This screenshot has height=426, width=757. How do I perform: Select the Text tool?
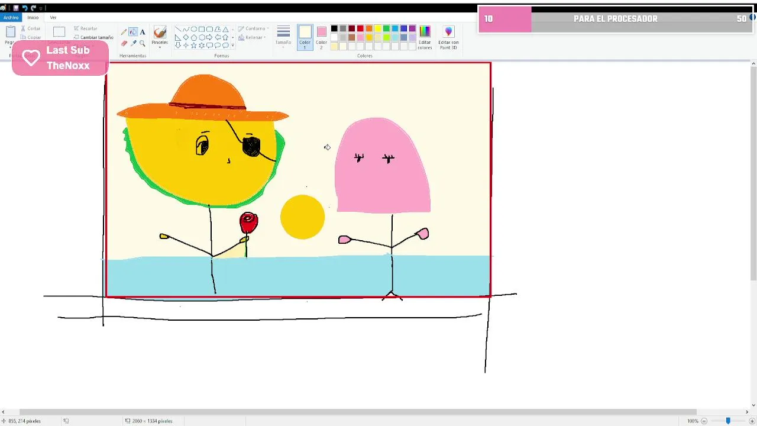[x=143, y=32]
